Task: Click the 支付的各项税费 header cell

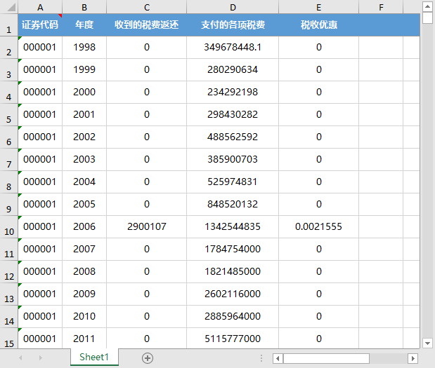Action: 233,25
